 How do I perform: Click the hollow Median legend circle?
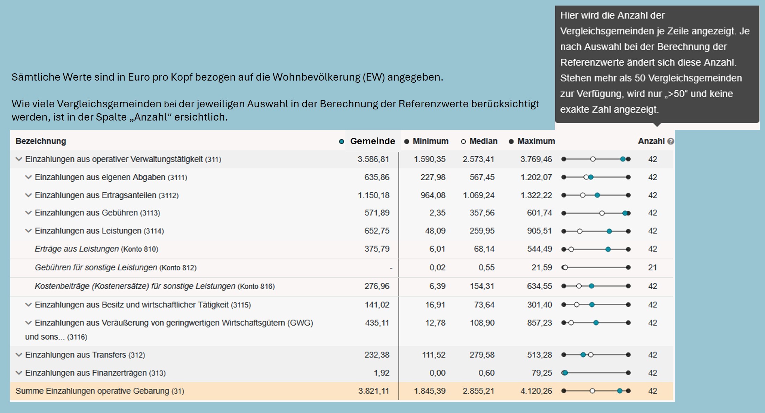(463, 141)
